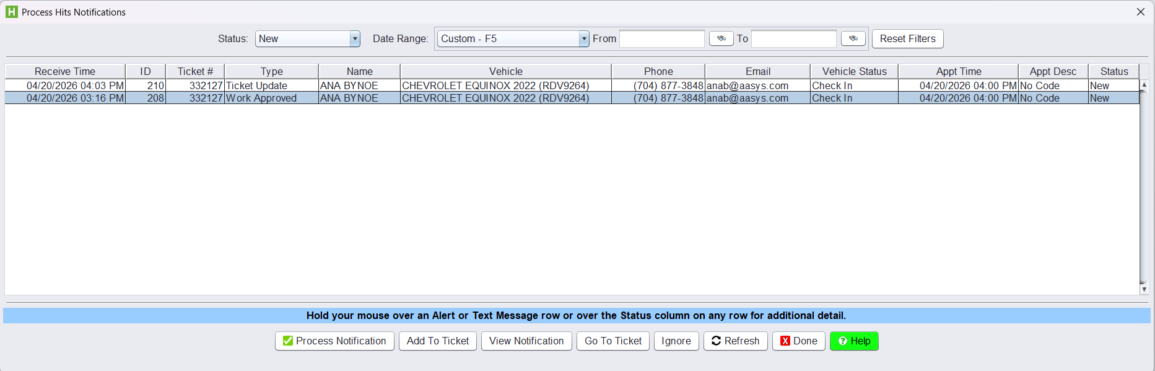
Task: Click the View Notification button
Action: 526,341
